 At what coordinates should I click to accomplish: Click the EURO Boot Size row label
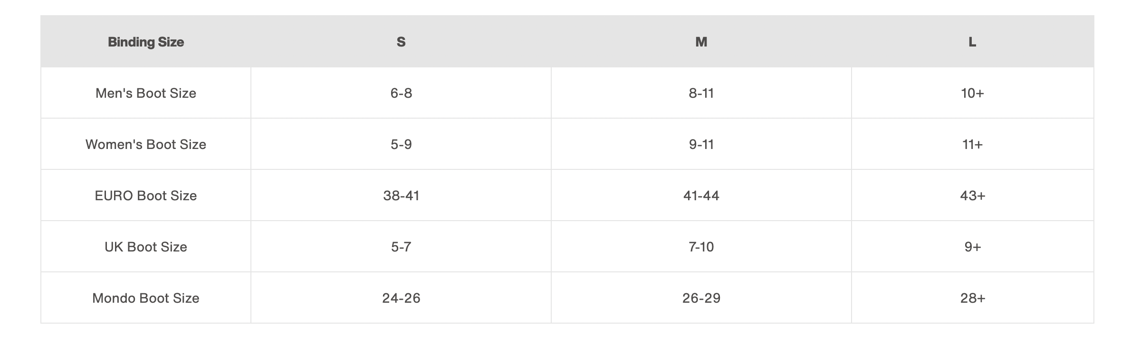click(x=146, y=195)
